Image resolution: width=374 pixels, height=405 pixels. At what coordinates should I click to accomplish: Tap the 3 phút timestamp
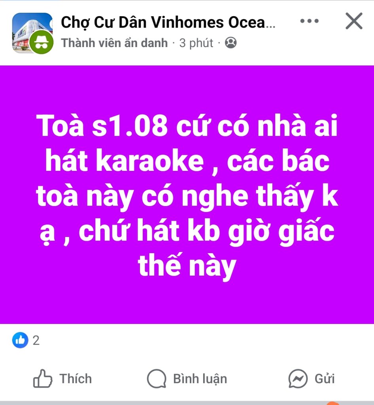click(196, 43)
